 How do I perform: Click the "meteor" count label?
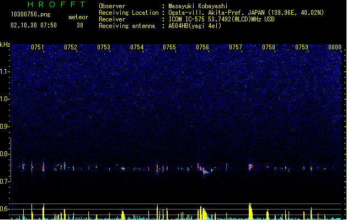[78, 17]
